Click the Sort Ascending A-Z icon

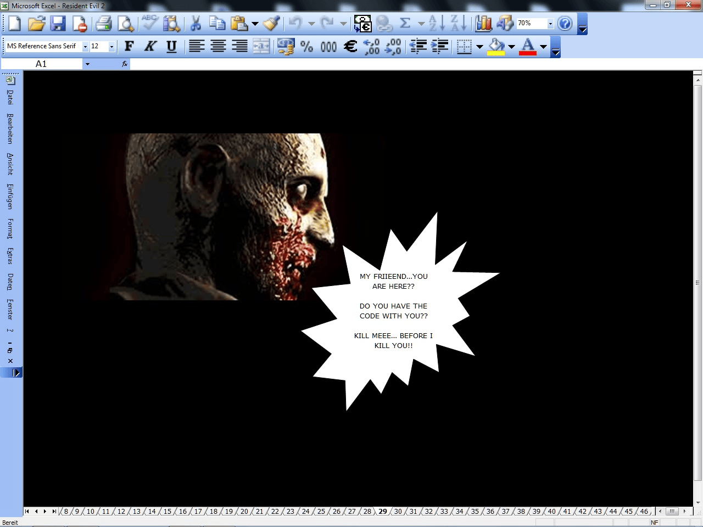pyautogui.click(x=437, y=24)
